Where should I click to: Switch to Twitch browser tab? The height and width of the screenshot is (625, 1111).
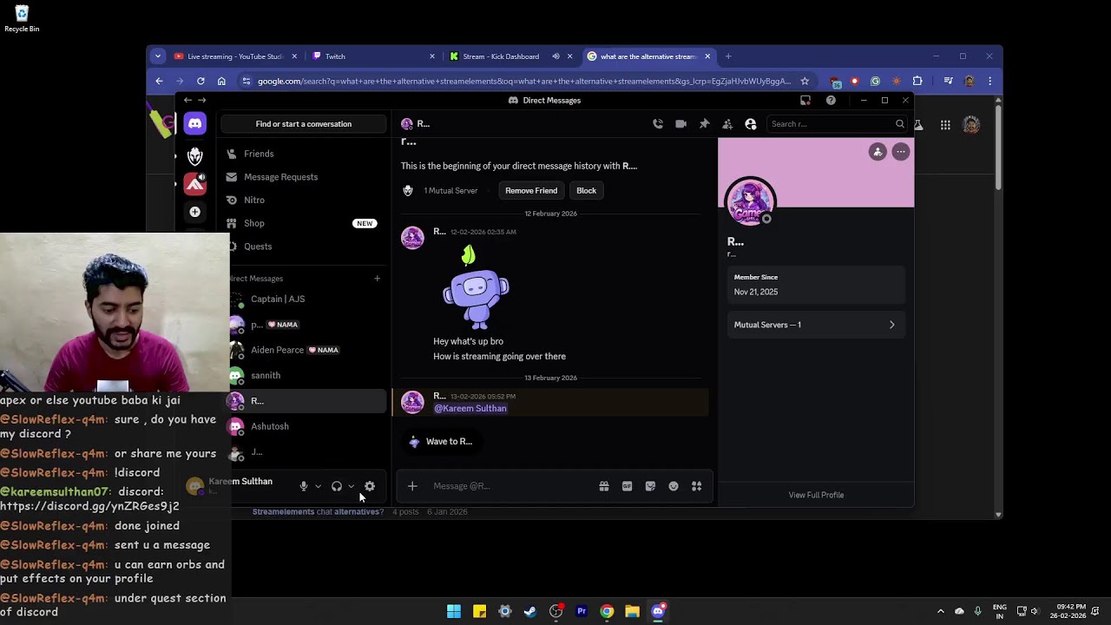[373, 56]
